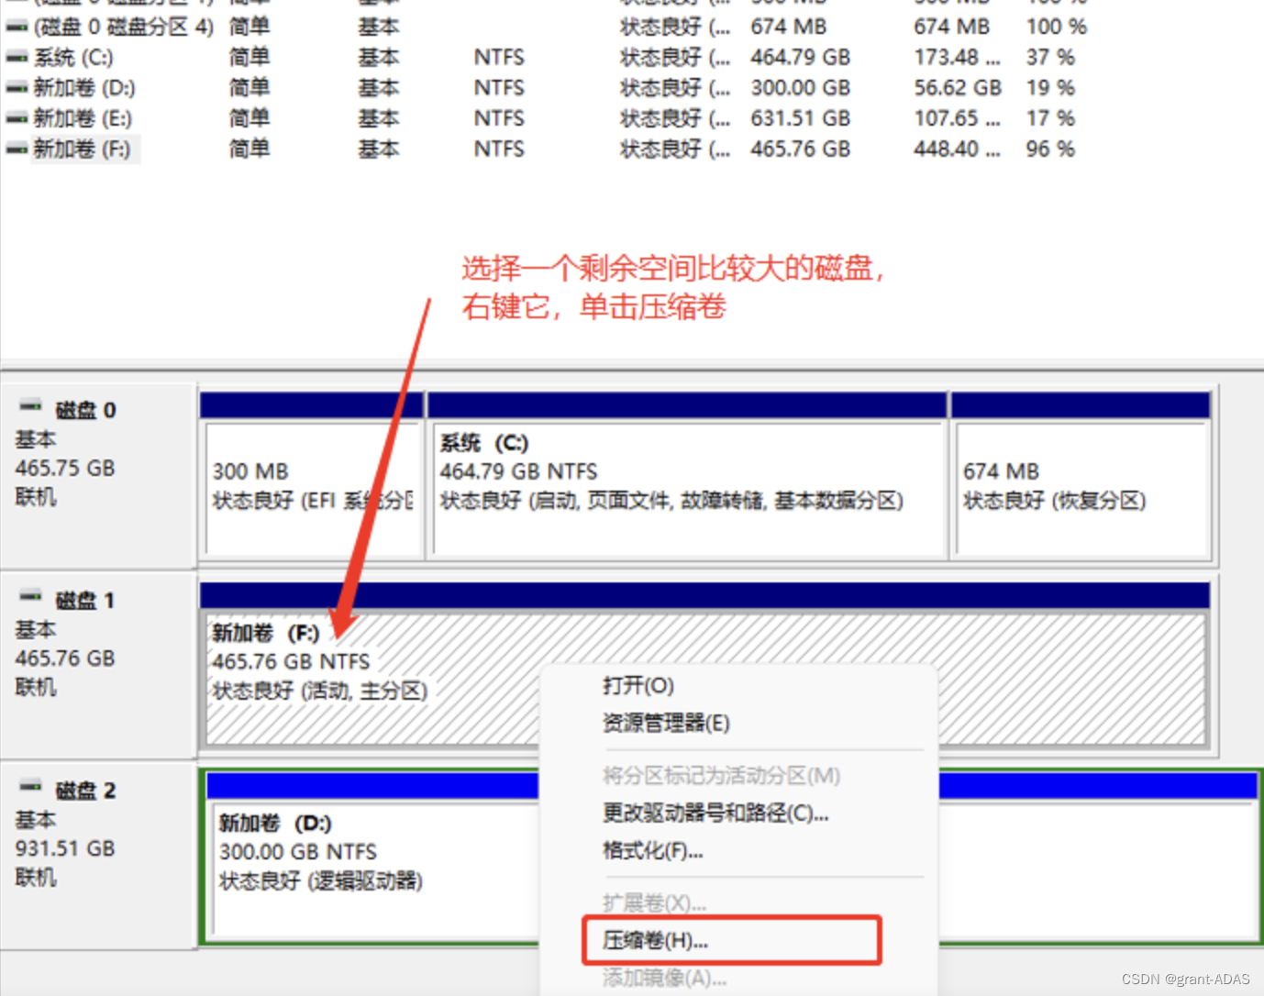Image resolution: width=1264 pixels, height=996 pixels.
Task: Click the 状态良好 status cell in 系统 (C:) row
Action: (675, 58)
